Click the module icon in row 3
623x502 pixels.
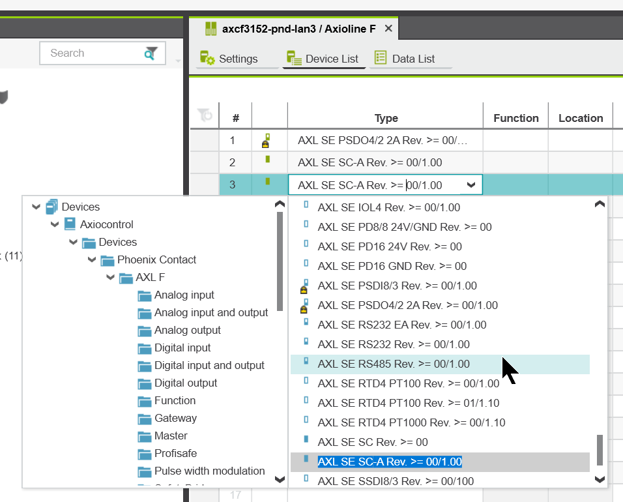[x=267, y=181]
